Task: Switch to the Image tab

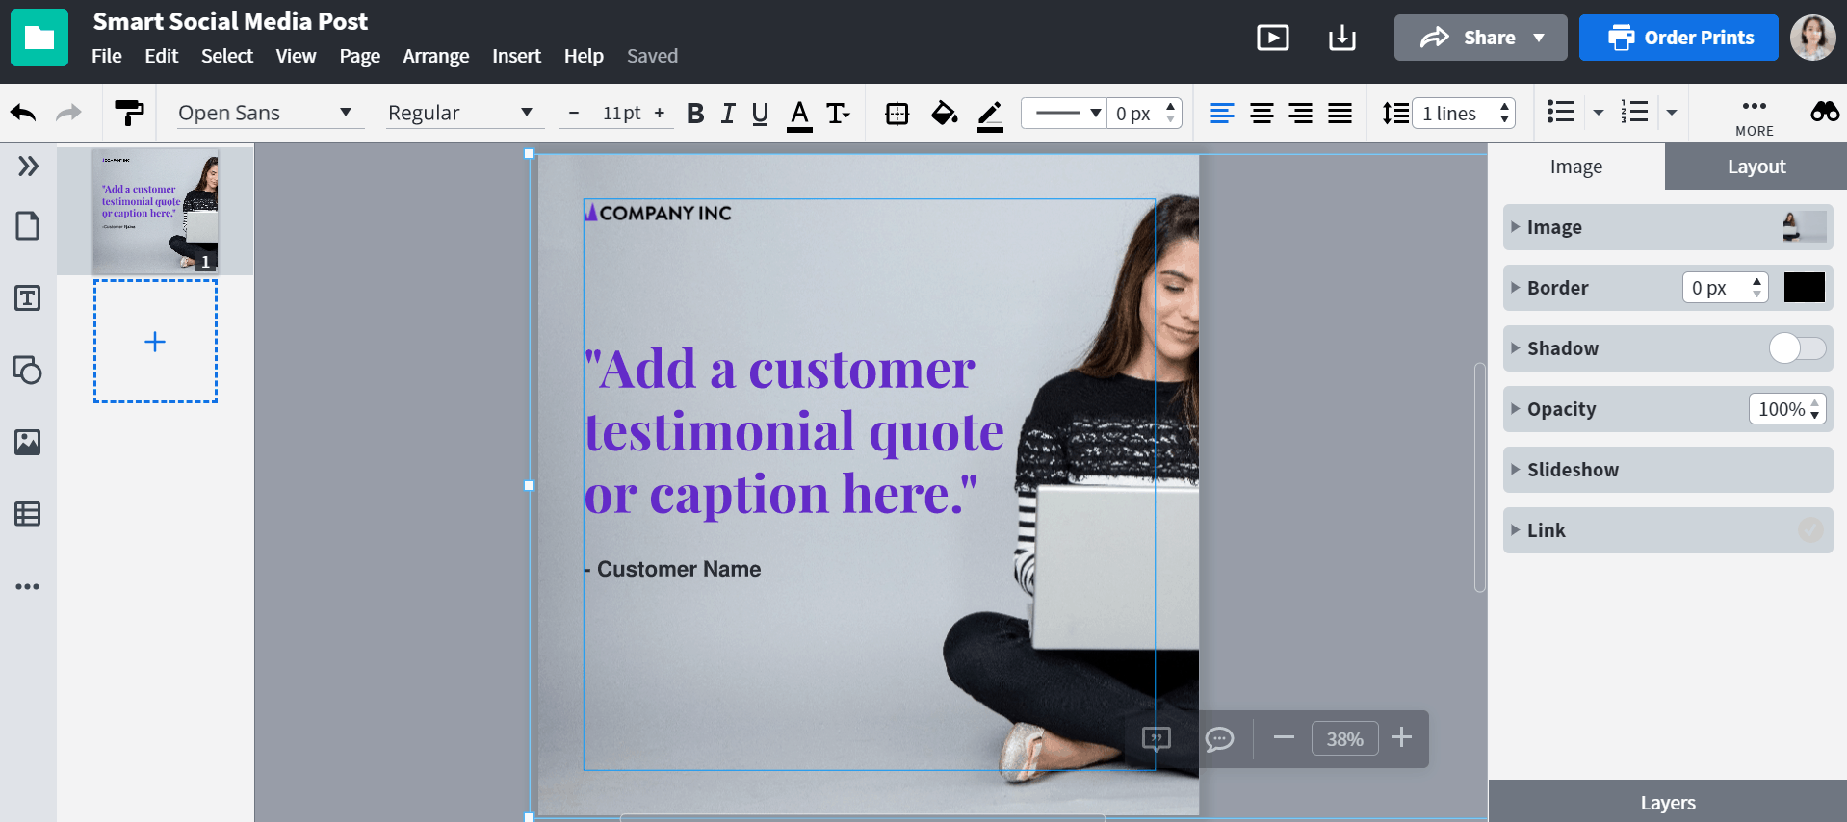Action: pos(1576,167)
